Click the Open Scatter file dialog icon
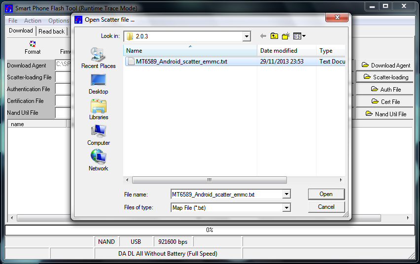Viewport: 420px width, 264px height. coord(78,20)
